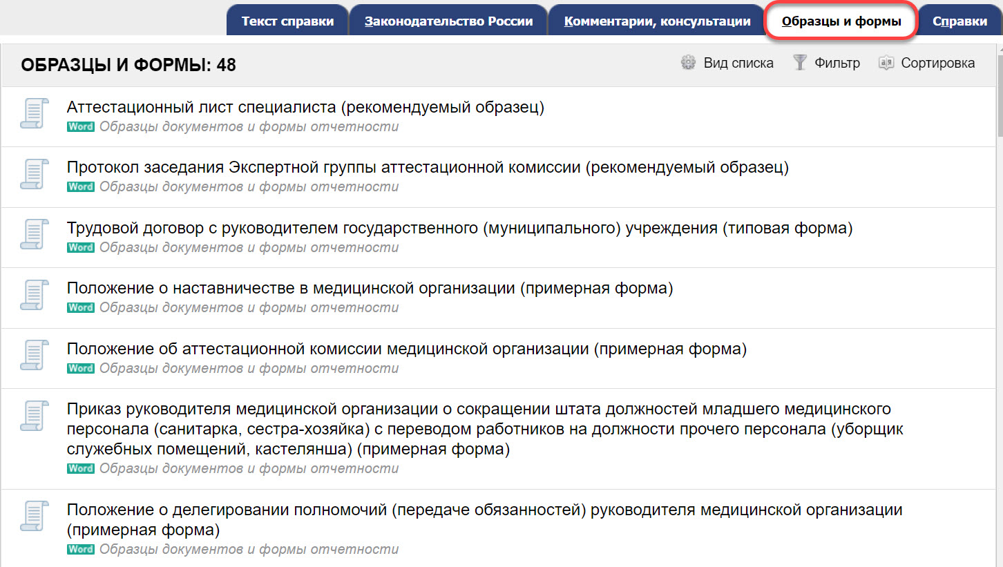Screen dimensions: 1003x567
Task: Click the Word badge under Положение об аттестационной комиссии
Action: [81, 369]
